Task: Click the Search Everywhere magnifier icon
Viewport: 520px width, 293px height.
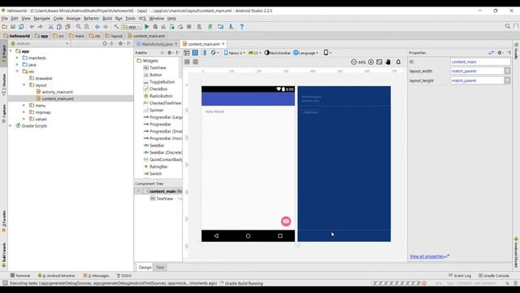Action: (x=507, y=26)
